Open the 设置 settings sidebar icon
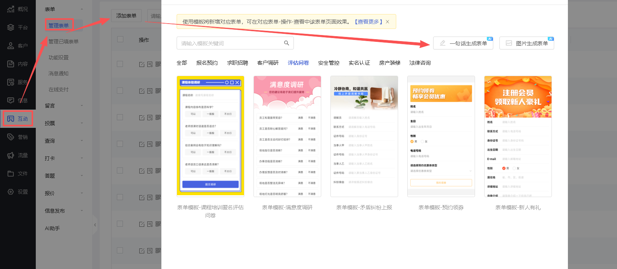 point(11,192)
